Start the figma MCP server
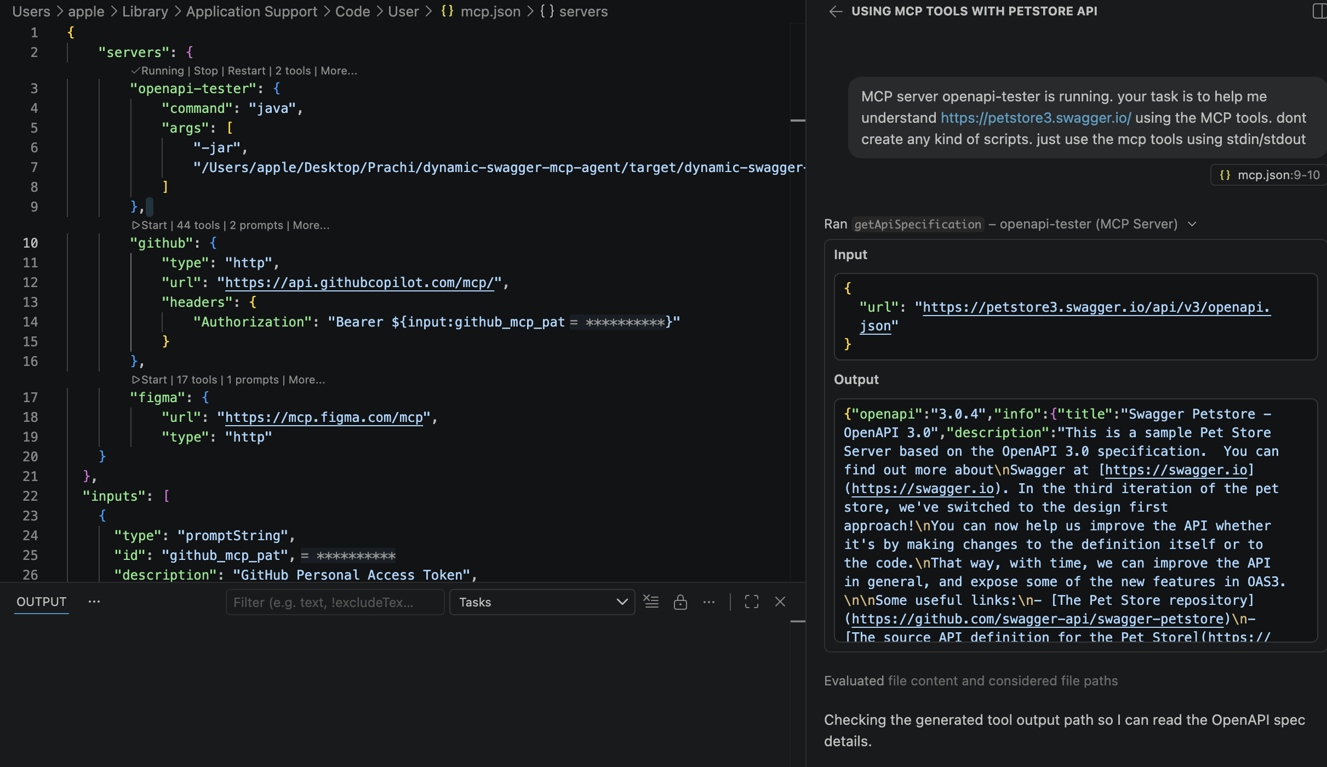Viewport: 1327px width, 767px height. [x=149, y=380]
